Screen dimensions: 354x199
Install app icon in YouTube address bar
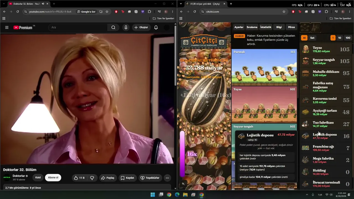[x=101, y=12]
